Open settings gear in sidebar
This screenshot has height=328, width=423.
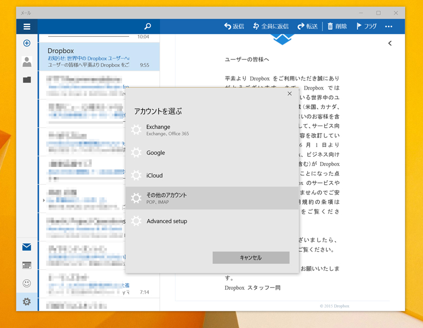point(27,302)
